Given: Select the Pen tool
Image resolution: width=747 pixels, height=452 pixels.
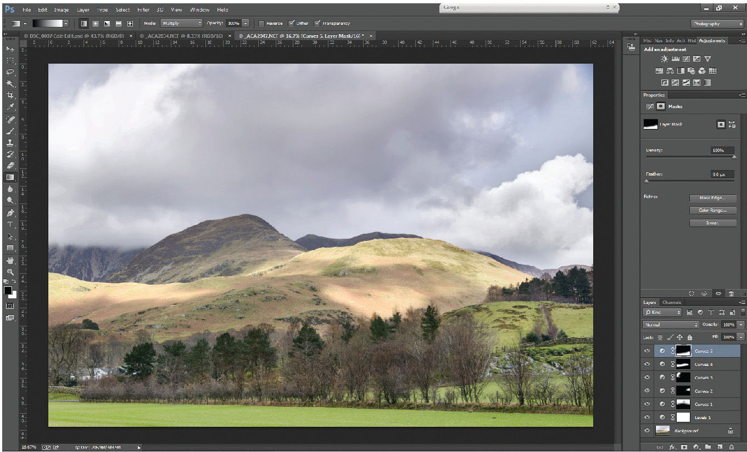Looking at the screenshot, I should [x=10, y=213].
